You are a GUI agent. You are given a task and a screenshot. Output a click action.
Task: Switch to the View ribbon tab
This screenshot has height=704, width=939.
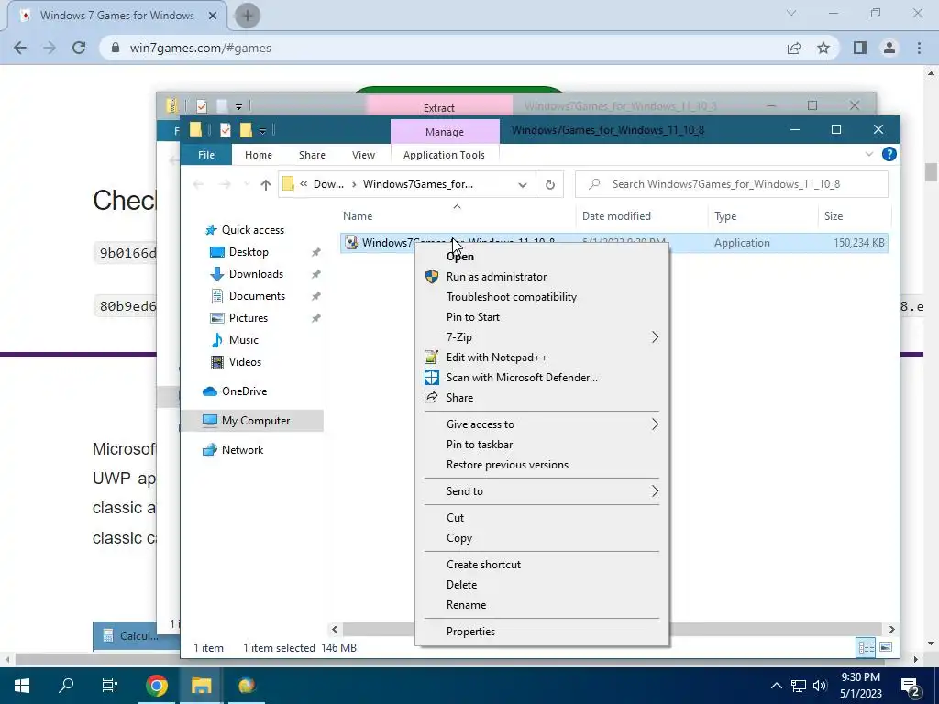(363, 155)
